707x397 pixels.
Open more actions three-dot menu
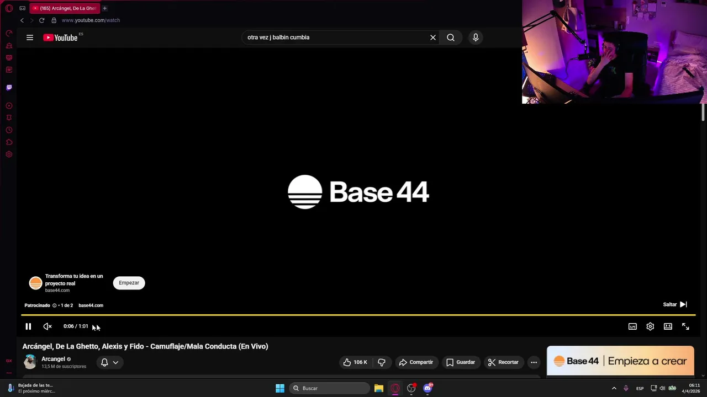534,362
